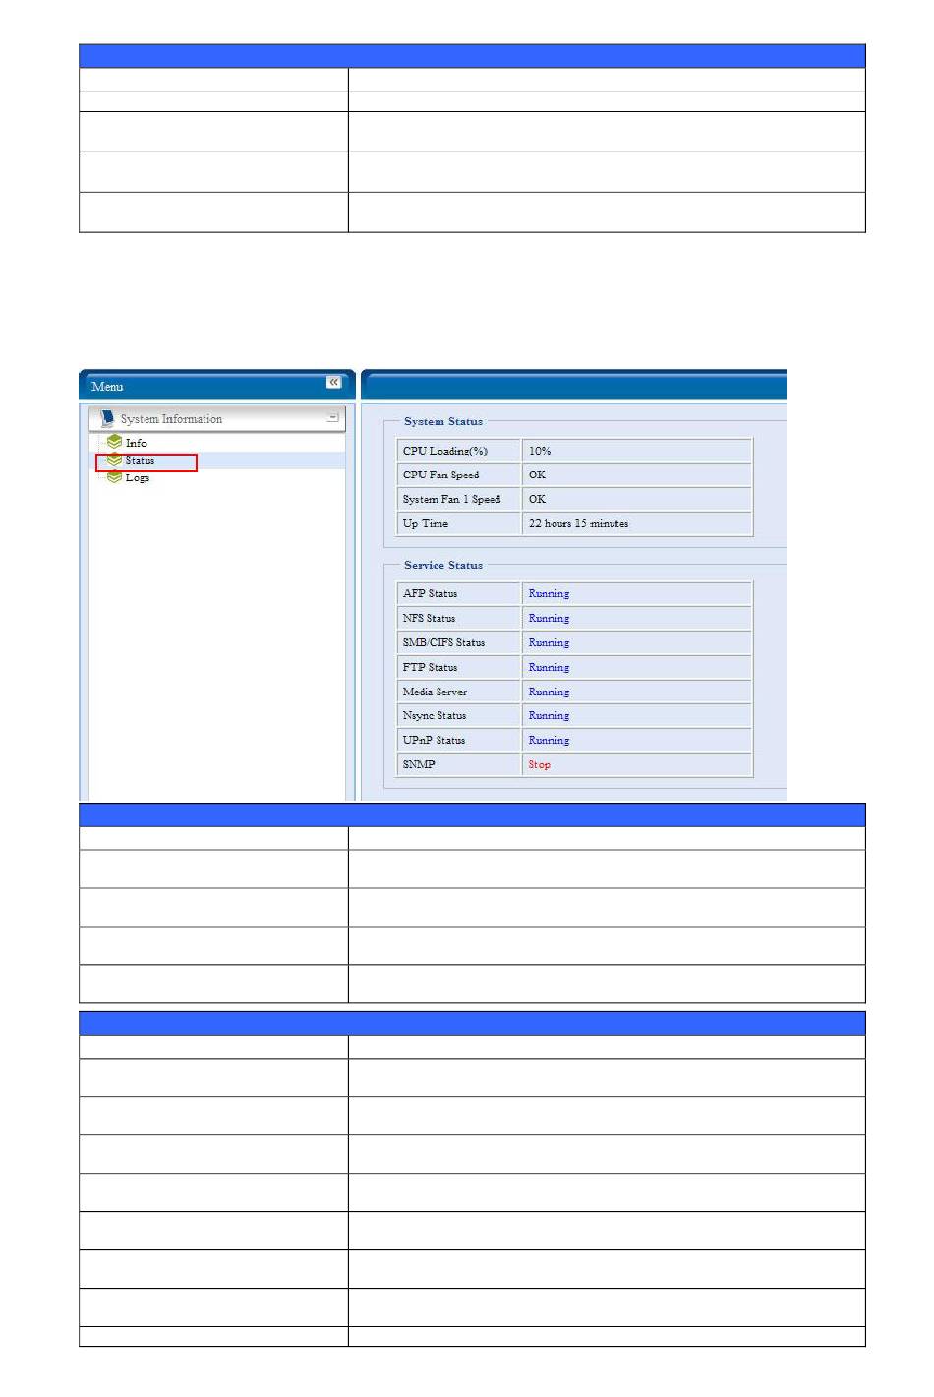Click the CPU Fan Speed label
Image resolution: width=934 pixels, height=1397 pixels.
(x=440, y=475)
